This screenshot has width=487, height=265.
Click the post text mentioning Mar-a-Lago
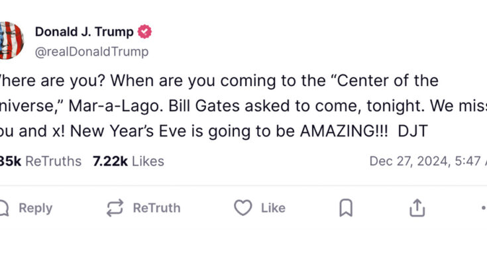click(199, 105)
